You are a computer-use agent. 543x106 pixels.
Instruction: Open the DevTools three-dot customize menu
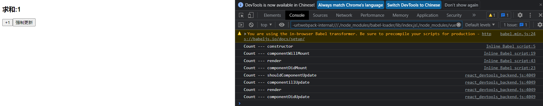[530, 15]
